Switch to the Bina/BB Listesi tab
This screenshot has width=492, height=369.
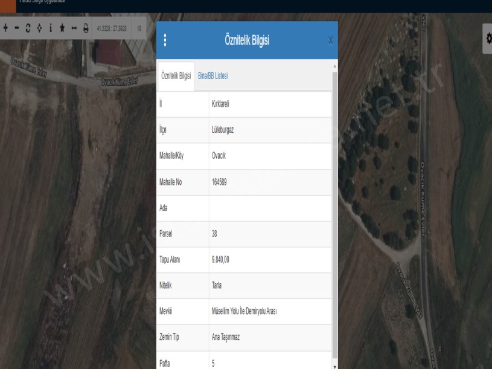212,76
